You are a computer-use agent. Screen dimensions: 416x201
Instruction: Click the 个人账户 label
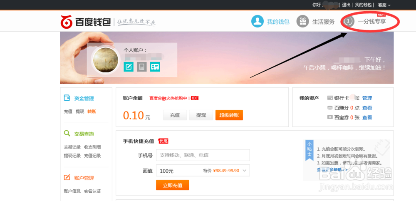(135, 50)
